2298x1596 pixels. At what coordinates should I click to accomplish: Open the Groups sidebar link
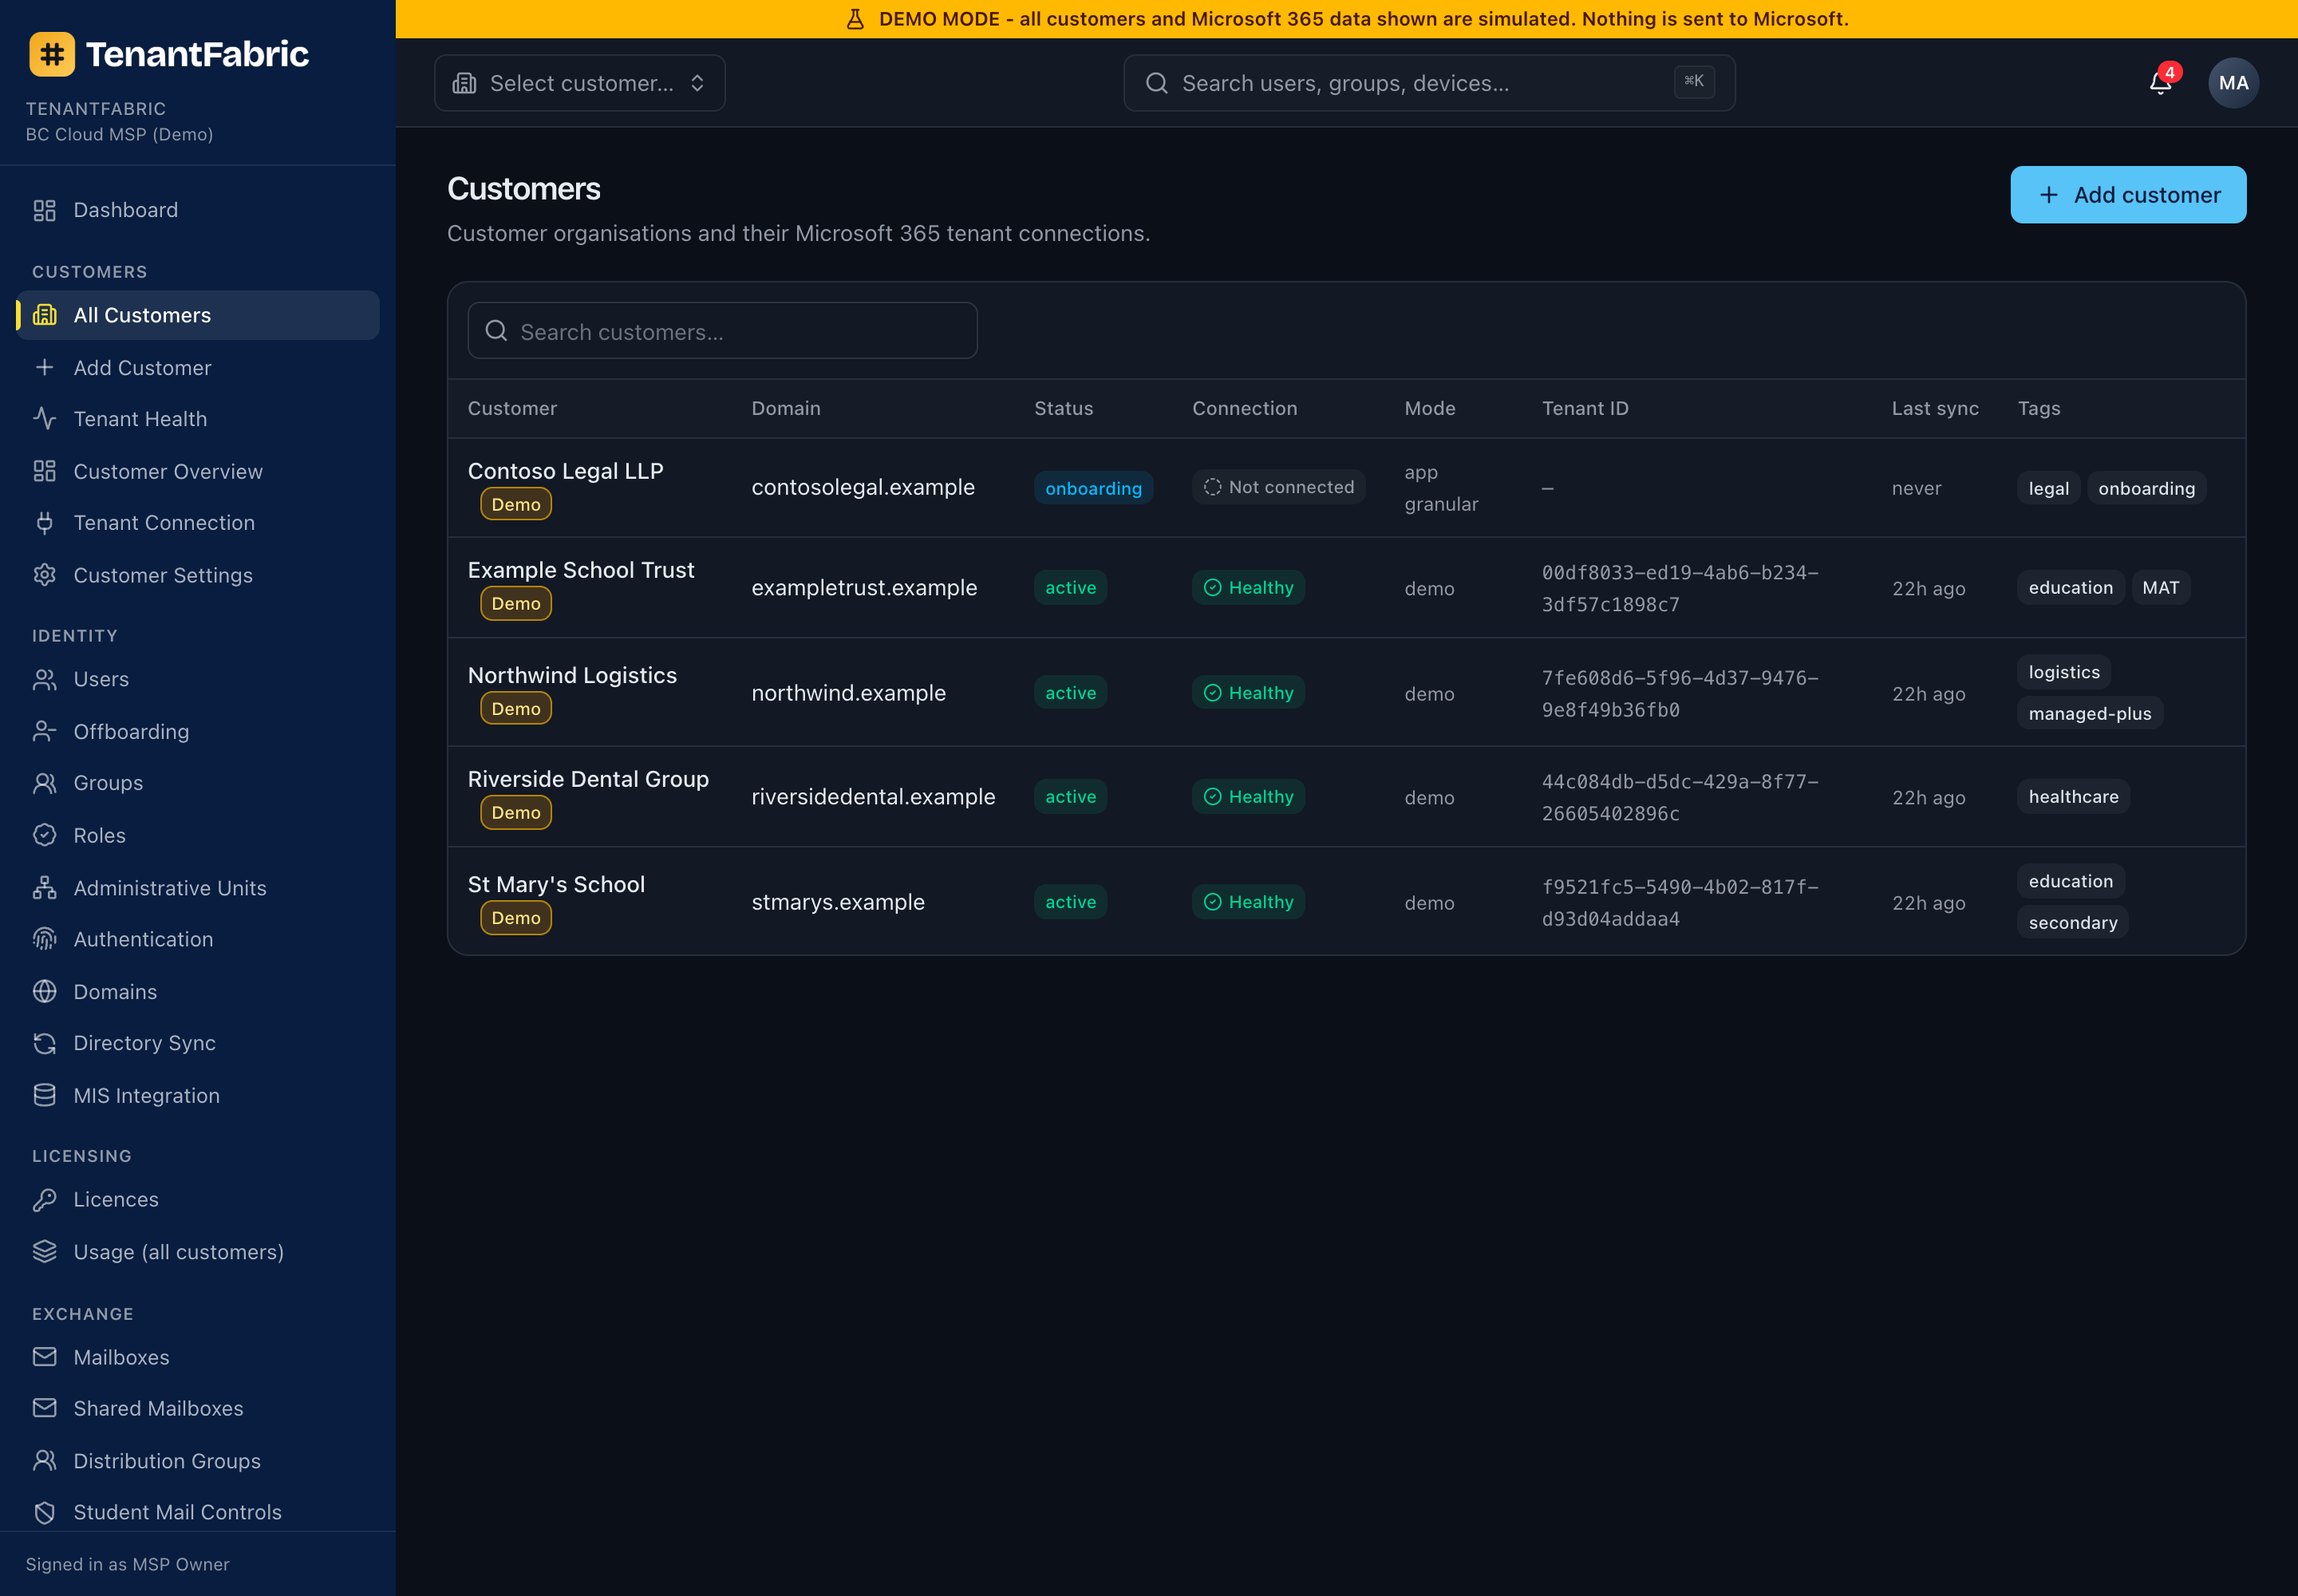pos(198,783)
